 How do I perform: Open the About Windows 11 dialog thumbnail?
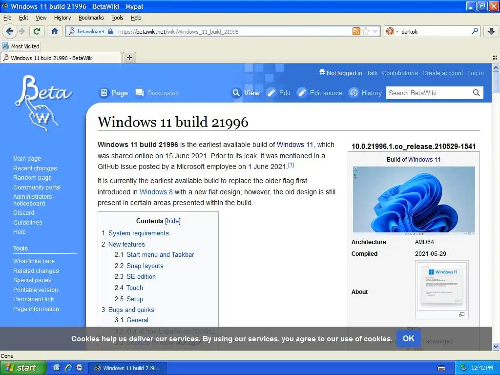[x=441, y=285]
